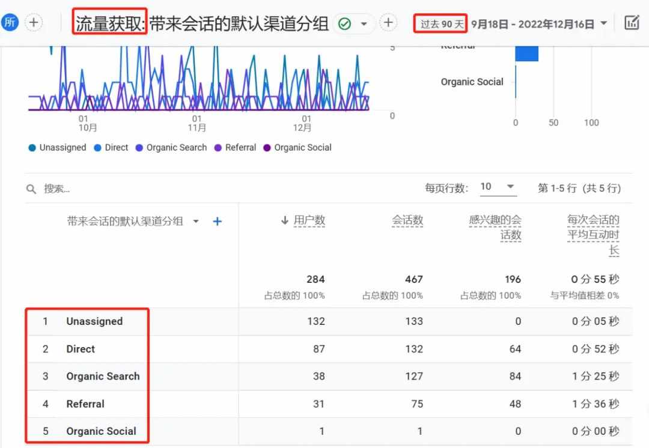This screenshot has width=649, height=448.
Task: Toggle the Organic Search series in the legend
Action: coord(171,148)
